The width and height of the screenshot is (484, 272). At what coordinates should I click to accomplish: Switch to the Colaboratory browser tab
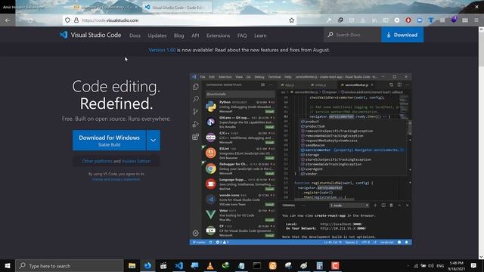pyautogui.click(x=107, y=7)
